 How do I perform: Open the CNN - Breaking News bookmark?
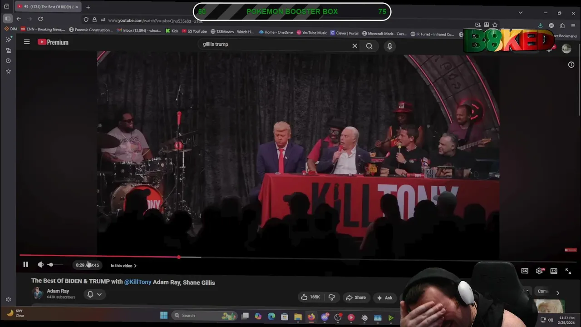43,29
